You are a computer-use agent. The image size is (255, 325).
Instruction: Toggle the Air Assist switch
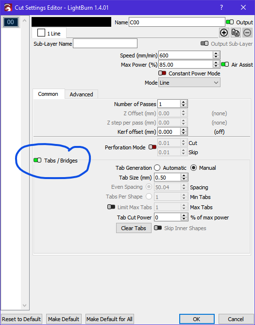(225, 64)
